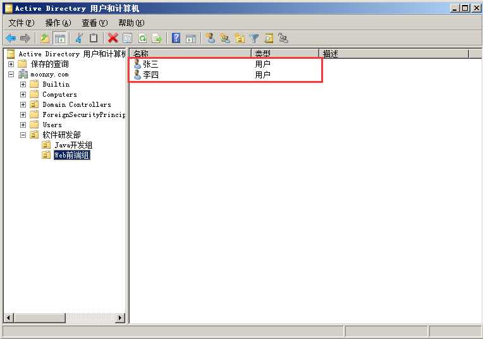Sort by the 类型 column header

pyautogui.click(x=285, y=54)
